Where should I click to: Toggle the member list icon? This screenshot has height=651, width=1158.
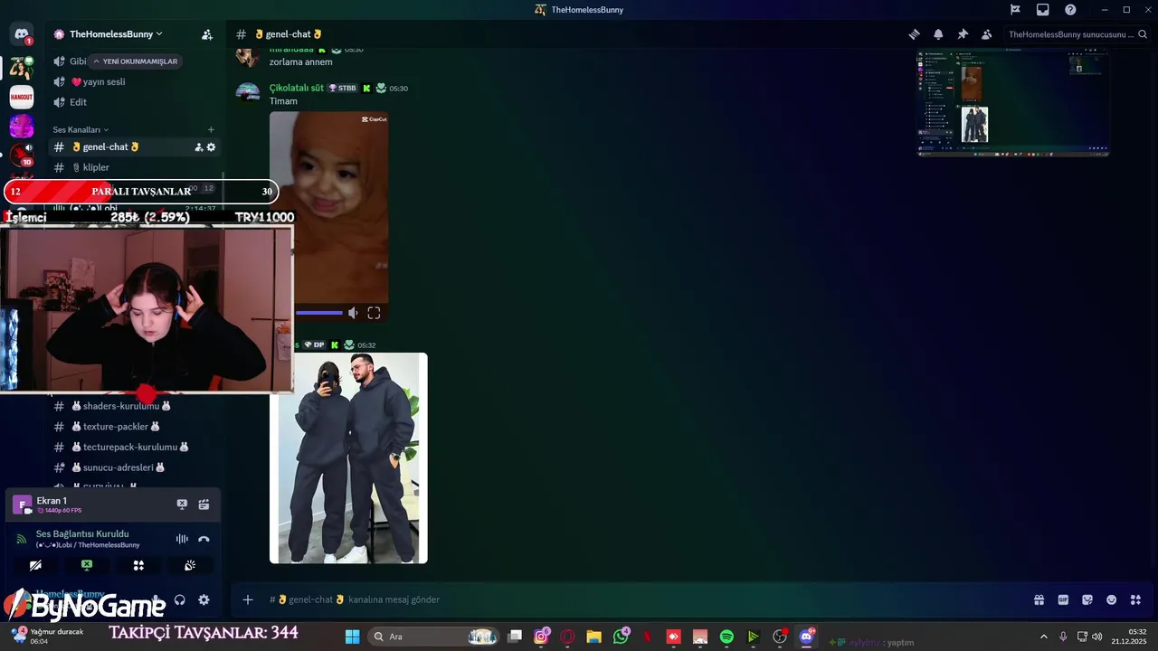click(x=987, y=34)
